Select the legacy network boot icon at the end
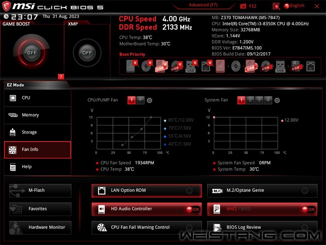Image resolution: width=326 pixels, height=245 pixels. point(311,66)
